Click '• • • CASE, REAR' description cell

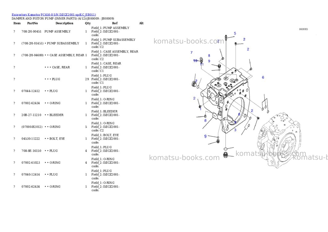coord(57,67)
